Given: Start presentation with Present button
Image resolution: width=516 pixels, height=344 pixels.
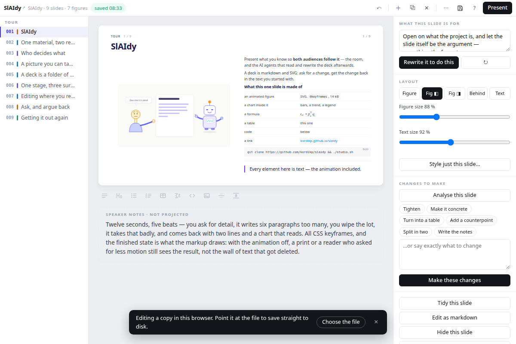Looking at the screenshot, I should pyautogui.click(x=498, y=8).
